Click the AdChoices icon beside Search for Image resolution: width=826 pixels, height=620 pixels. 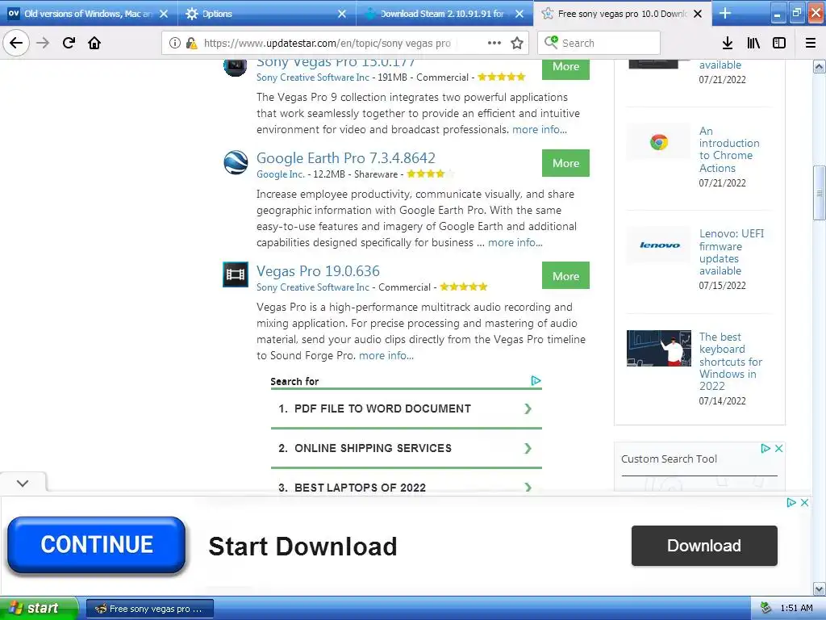click(536, 380)
